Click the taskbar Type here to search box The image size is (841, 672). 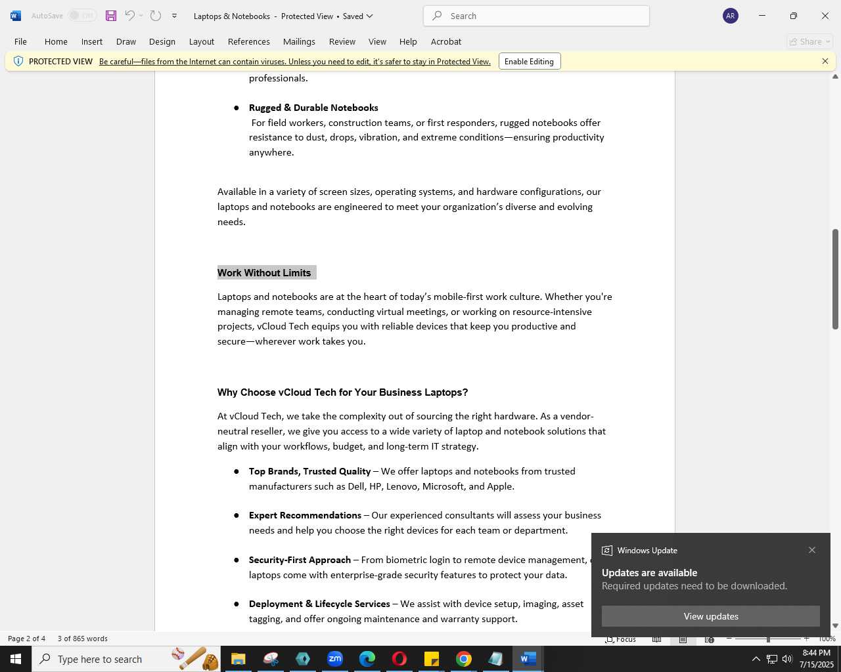[x=127, y=659]
